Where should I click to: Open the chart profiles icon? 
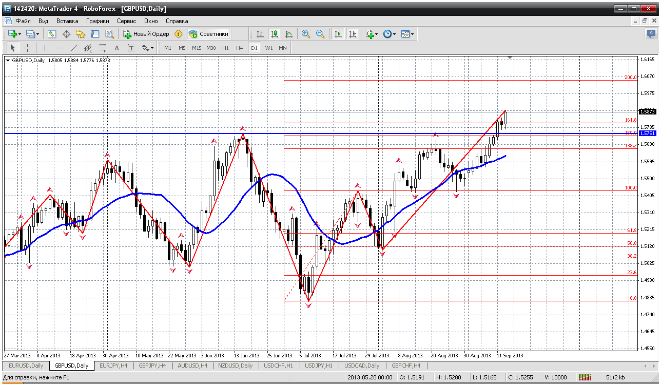tap(30, 34)
